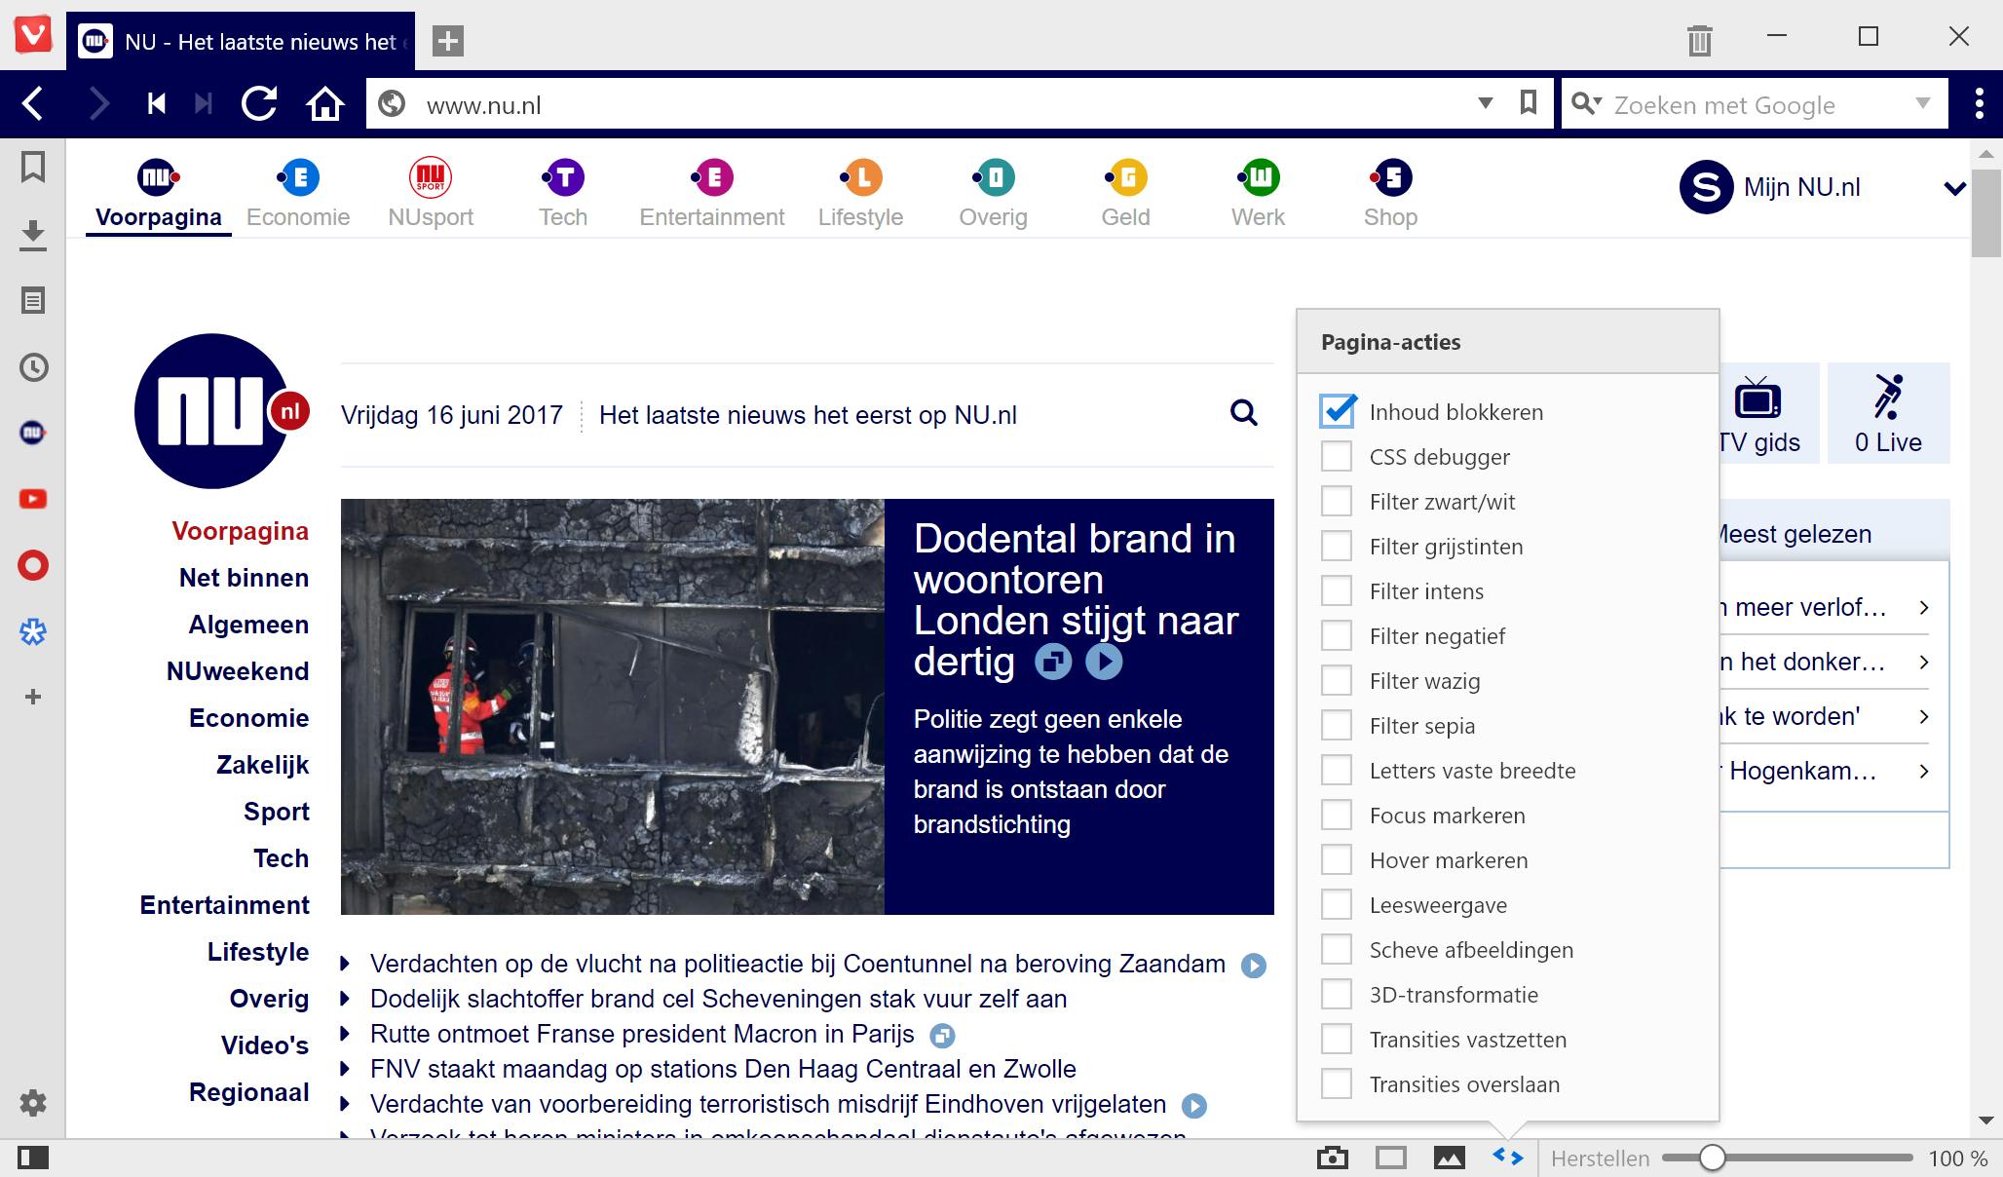Toggle image loading from the status bar

(1450, 1158)
